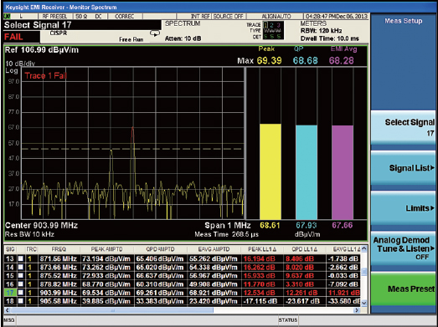The image size is (438, 327).
Task: Click the Center 903.99 MHz readout
Action: point(41,226)
